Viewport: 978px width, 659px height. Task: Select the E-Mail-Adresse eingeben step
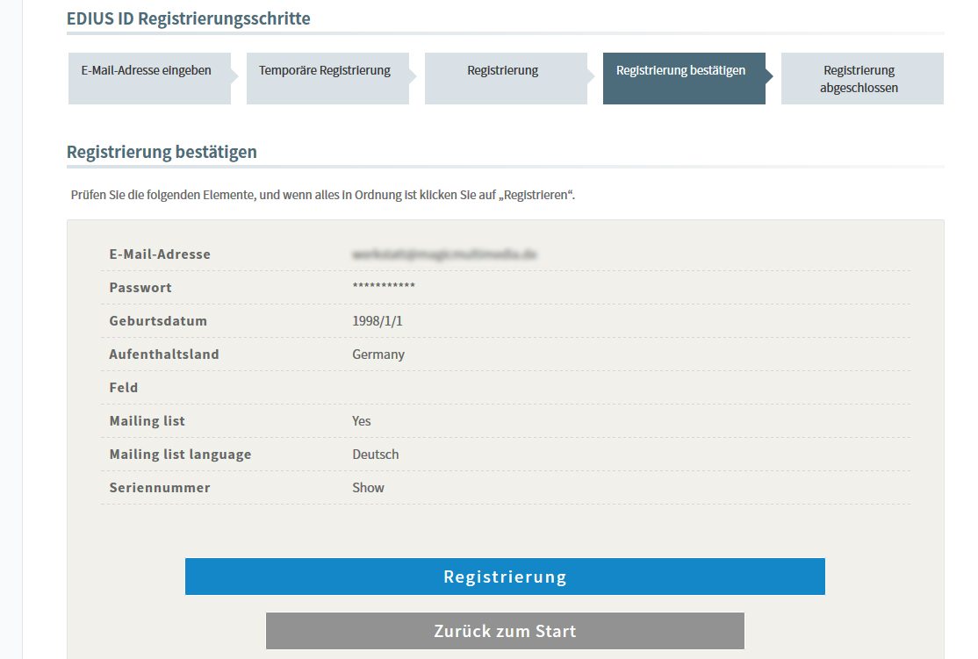tap(147, 71)
